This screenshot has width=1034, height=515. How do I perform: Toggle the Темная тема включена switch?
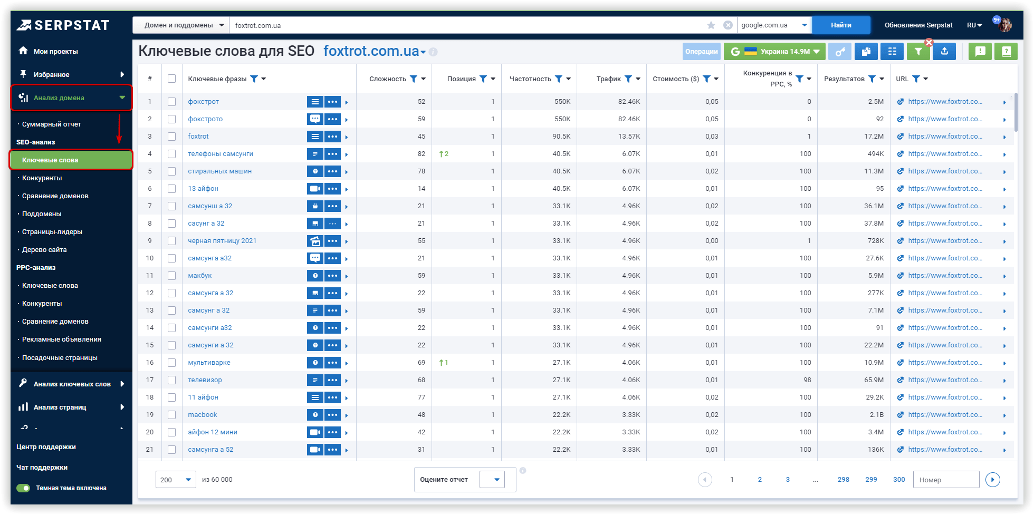click(x=23, y=488)
